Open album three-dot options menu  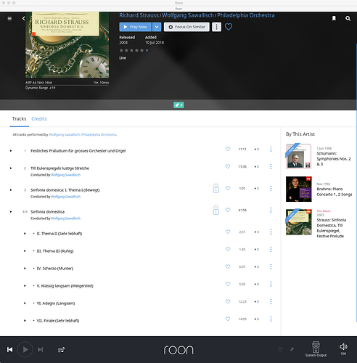tap(216, 27)
